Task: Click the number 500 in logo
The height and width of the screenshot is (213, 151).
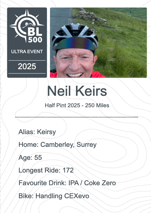Action: click(x=35, y=40)
